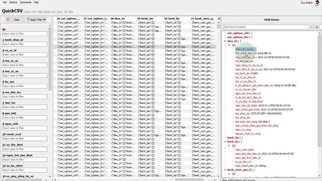Click the data grid scroll-left arrow
Viewport: 322px width, 181px height.
point(55,180)
